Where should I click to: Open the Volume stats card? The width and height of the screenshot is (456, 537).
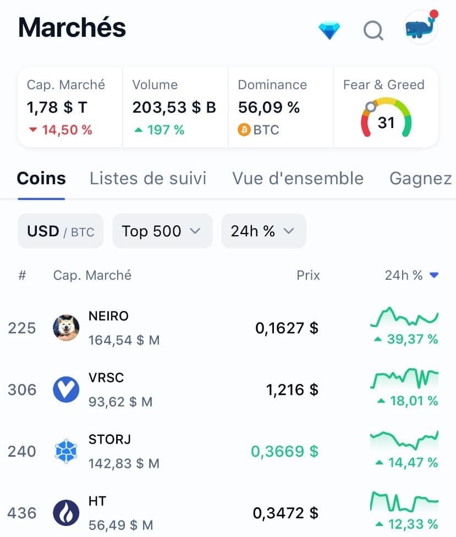pyautogui.click(x=175, y=107)
